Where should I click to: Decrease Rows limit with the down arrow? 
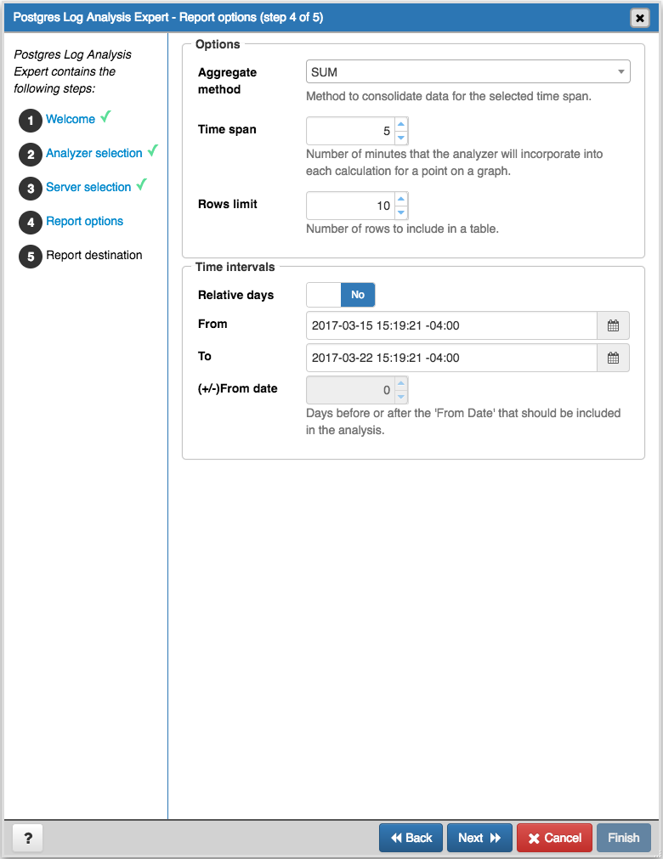(x=401, y=212)
